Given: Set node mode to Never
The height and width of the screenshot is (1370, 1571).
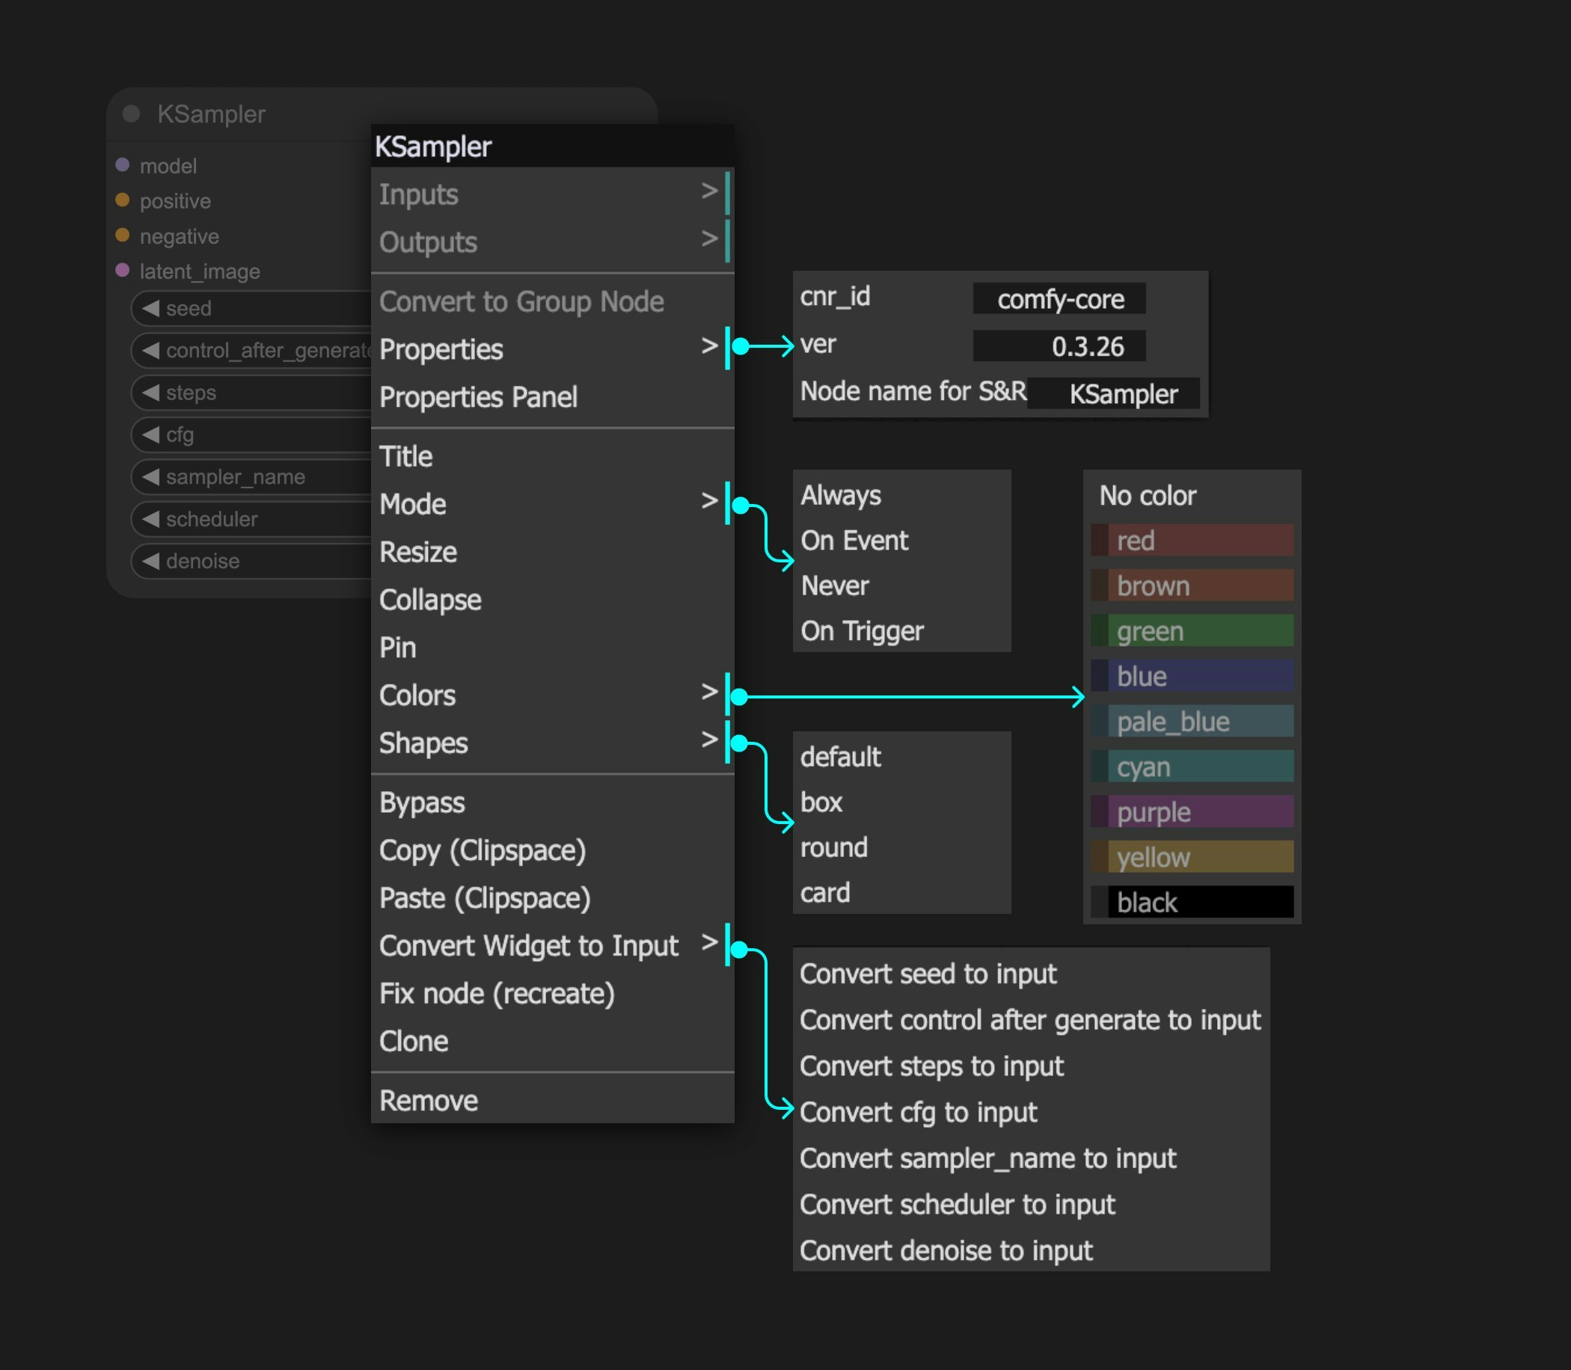Looking at the screenshot, I should [834, 586].
